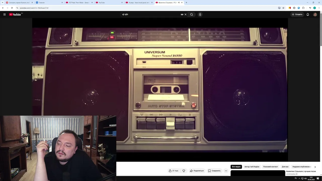Screen dimensions: 322x181
Task: Close the lil peep benz truck tab
Action: tap(152, 3)
